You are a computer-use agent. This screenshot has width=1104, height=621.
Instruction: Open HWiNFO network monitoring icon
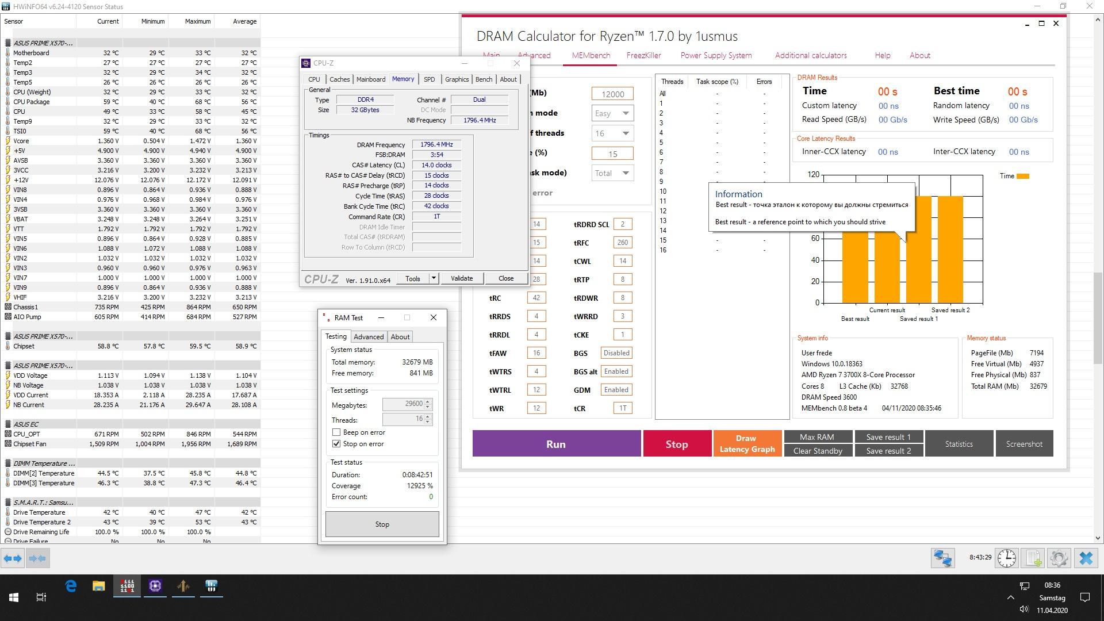tap(943, 558)
